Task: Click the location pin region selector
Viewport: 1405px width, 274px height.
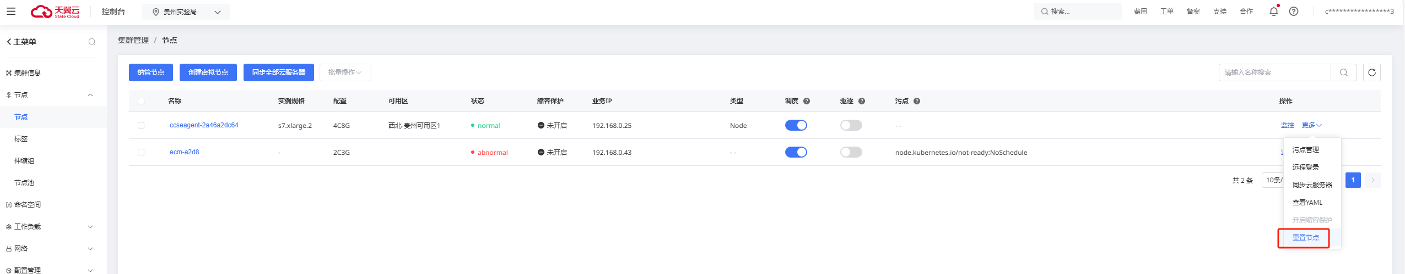Action: pos(156,12)
